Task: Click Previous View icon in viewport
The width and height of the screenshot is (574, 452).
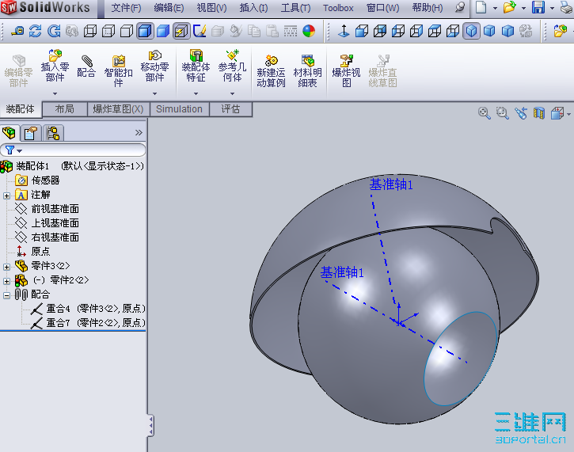Action: tap(521, 113)
